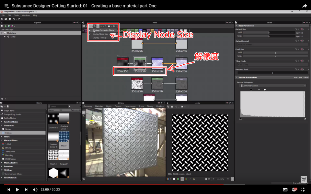Click the share arrow icon
Viewport: 311px width, 194px height.
tap(305, 6)
